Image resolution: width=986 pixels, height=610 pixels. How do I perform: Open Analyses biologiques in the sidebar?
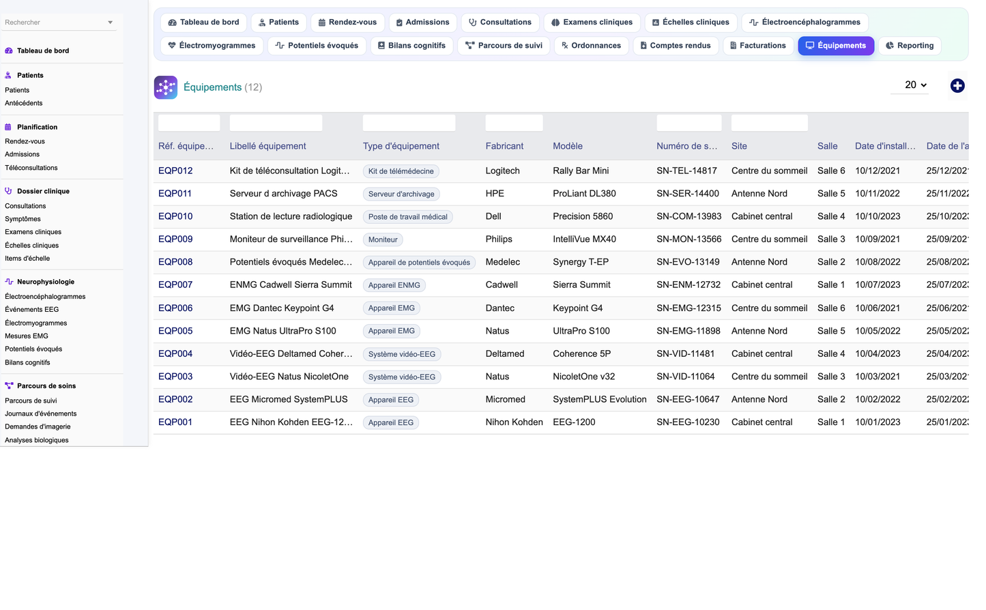click(x=37, y=440)
